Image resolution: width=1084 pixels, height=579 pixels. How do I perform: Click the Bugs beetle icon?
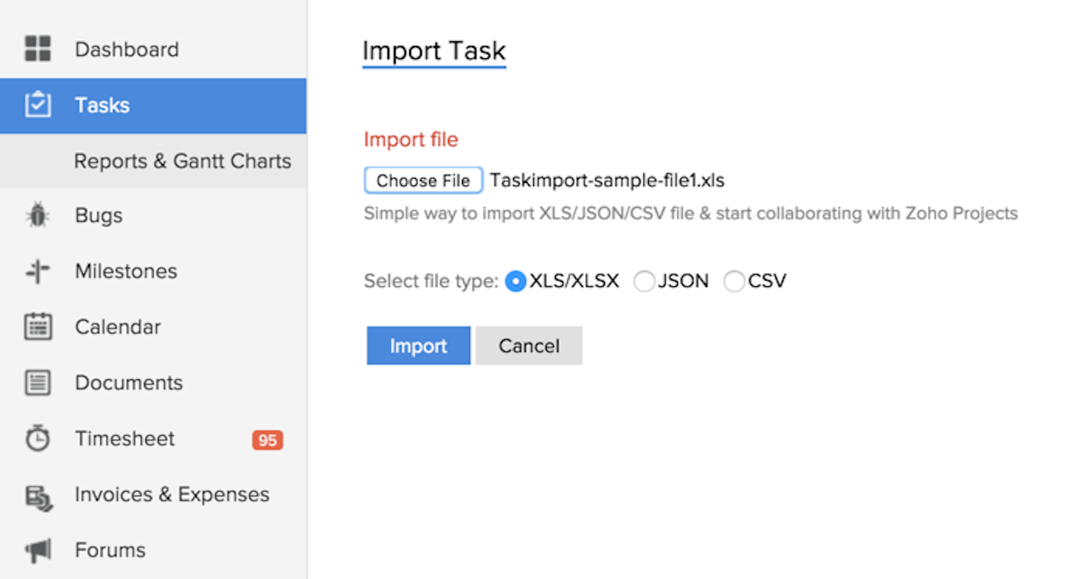click(38, 216)
